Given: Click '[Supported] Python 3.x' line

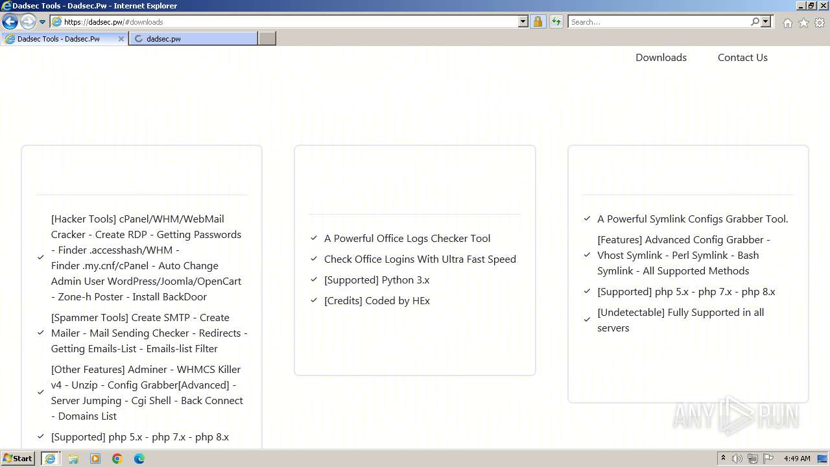Looking at the screenshot, I should click(377, 280).
